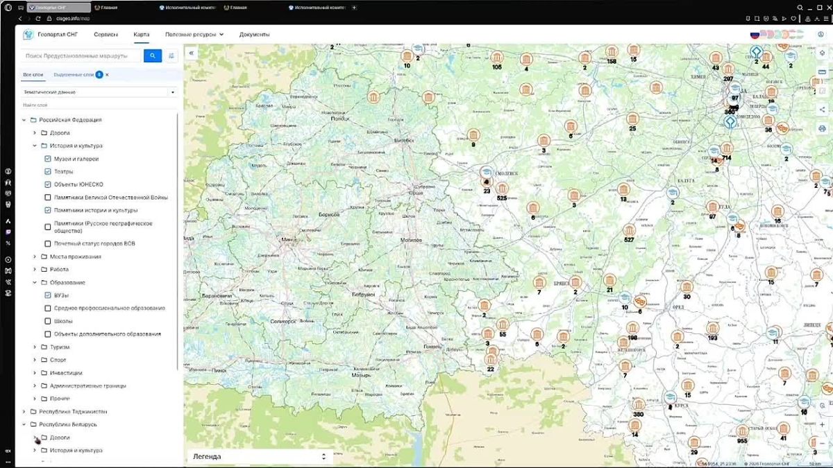The height and width of the screenshot is (468, 833).
Task: Uncheck the Театры layer
Action: pyautogui.click(x=48, y=171)
